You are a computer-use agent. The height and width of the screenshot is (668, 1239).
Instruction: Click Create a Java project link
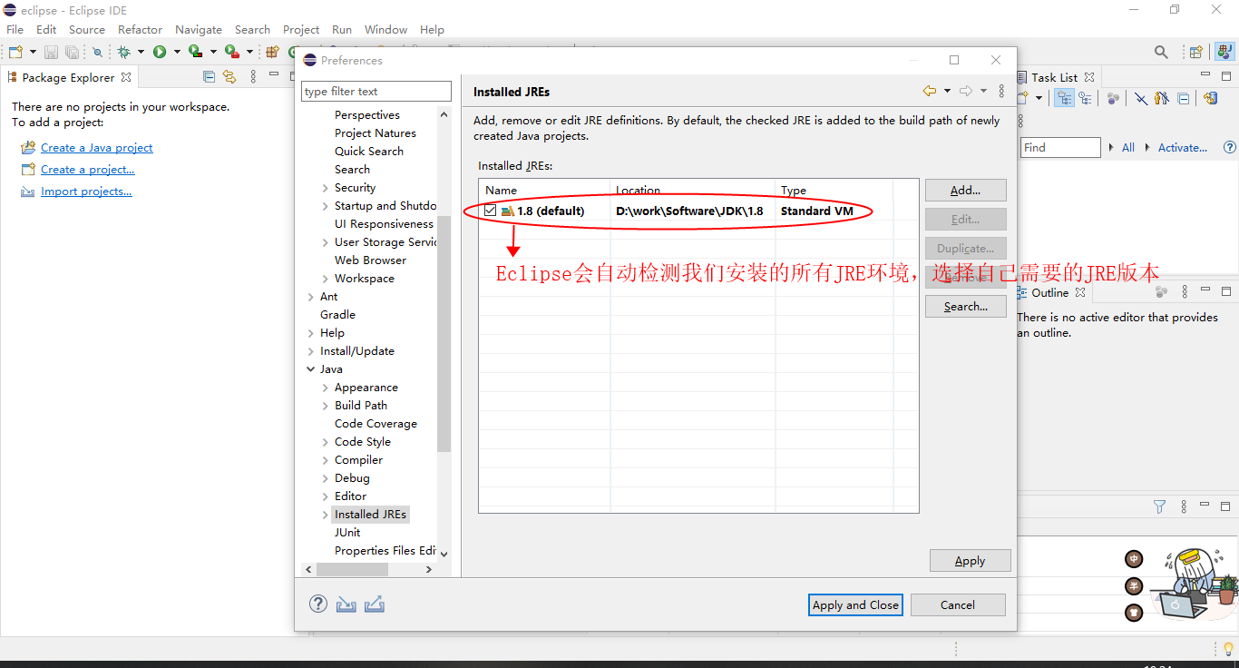coord(97,147)
